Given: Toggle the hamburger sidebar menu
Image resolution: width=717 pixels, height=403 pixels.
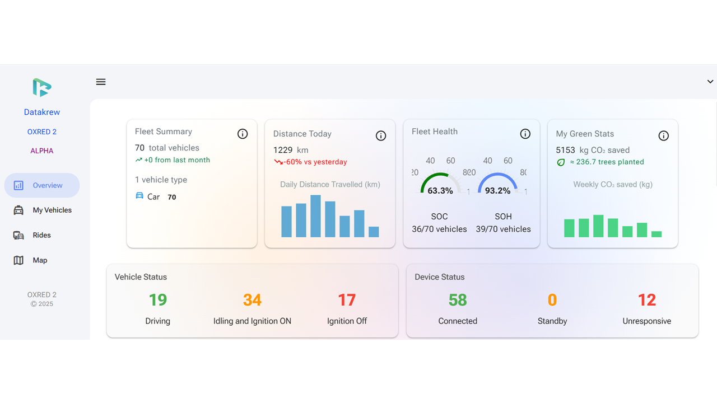Looking at the screenshot, I should point(101,82).
